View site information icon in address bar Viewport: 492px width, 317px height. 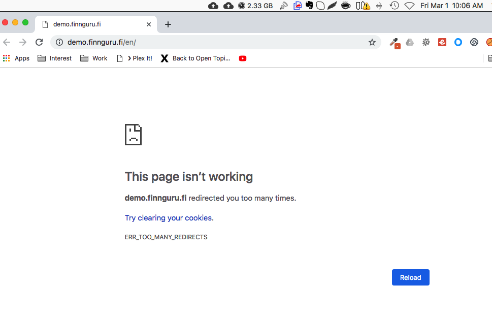(59, 42)
